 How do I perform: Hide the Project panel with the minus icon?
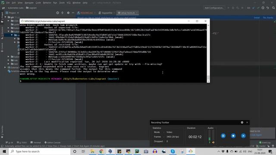tap(73, 13)
